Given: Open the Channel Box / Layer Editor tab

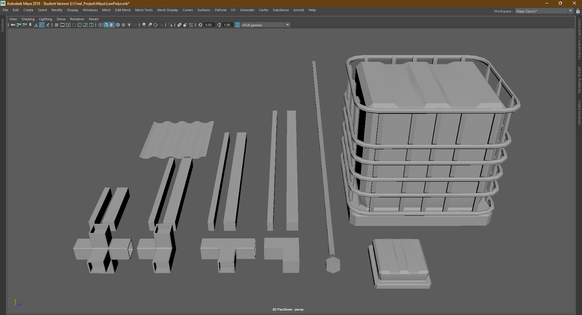Looking at the screenshot, I should [x=579, y=39].
